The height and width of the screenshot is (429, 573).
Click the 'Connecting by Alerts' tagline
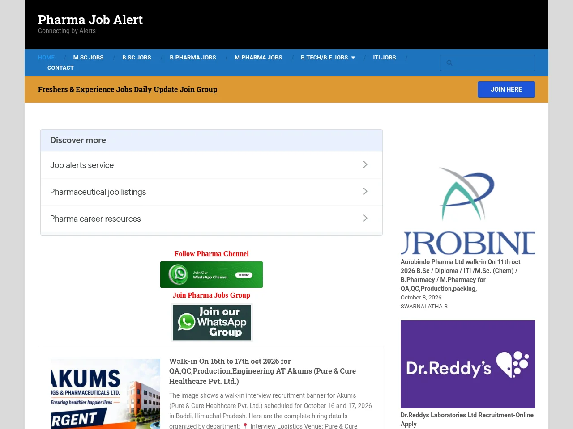(x=67, y=31)
